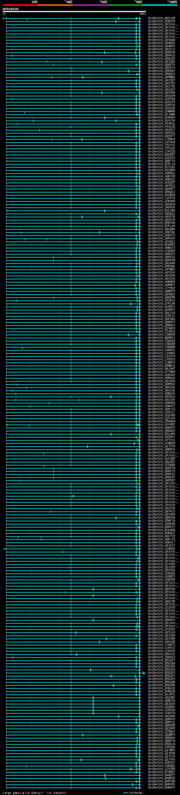Select hit label UniRef100_Q5K5A7
This screenshot has width=180, height=795.
tap(161, 71)
